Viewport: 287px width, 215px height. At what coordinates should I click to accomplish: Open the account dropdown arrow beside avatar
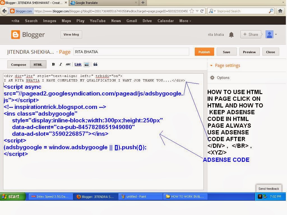point(276,34)
